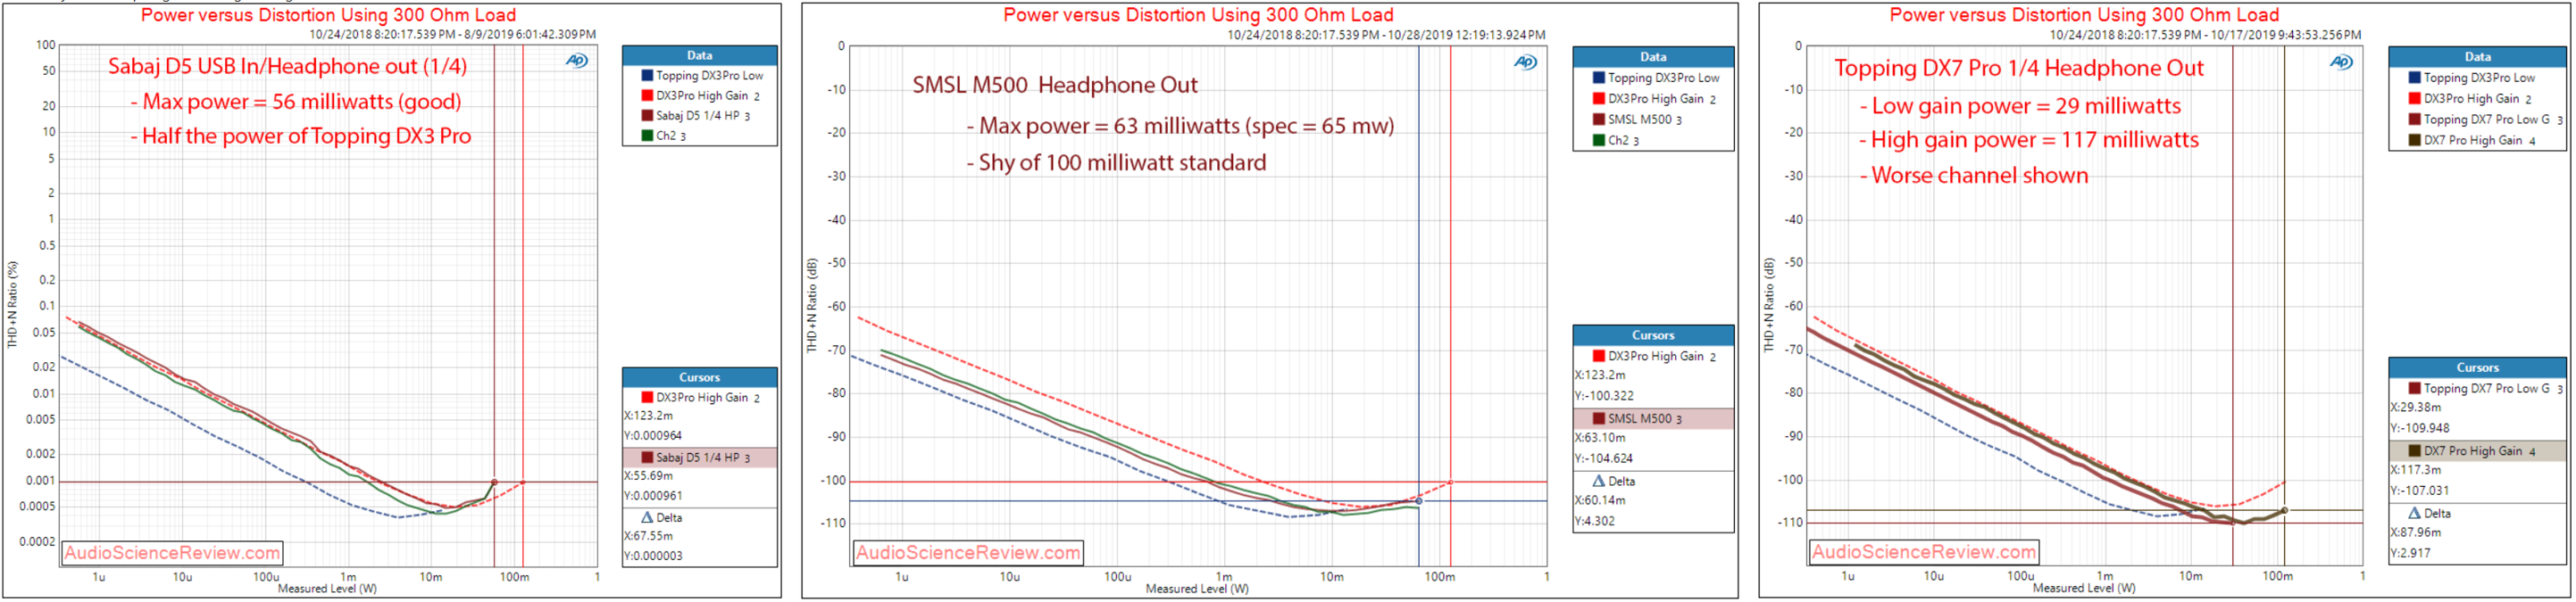Click the delta value 'Y:4.302'
Image resolution: width=2576 pixels, height=602 pixels.
pos(1595,521)
